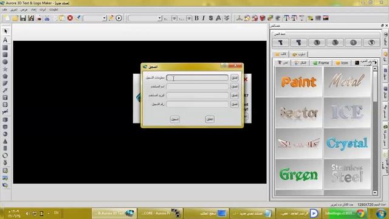This screenshot has height=219, width=389.
Task: Click the new document icon
Action: tap(7, 18)
